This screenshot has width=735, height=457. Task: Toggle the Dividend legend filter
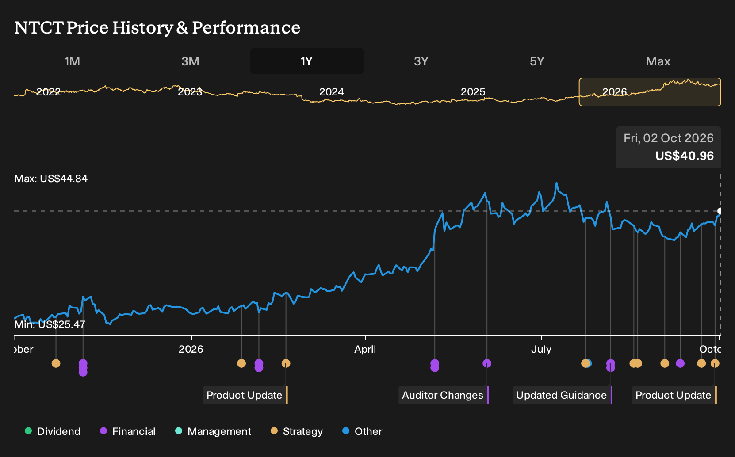click(53, 431)
